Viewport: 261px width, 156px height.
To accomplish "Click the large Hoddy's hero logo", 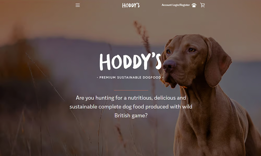I will pos(130,62).
